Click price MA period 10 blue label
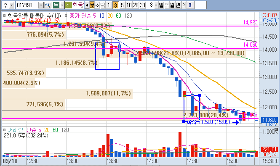 pos(102,16)
